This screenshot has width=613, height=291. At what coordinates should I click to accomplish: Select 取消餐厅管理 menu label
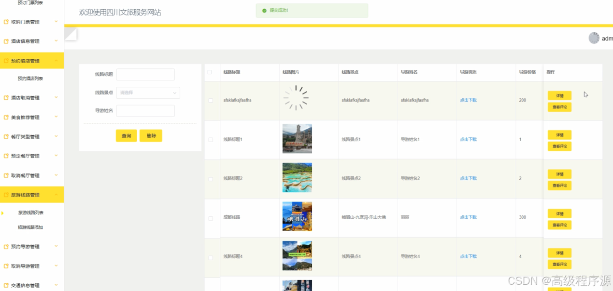coord(25,176)
